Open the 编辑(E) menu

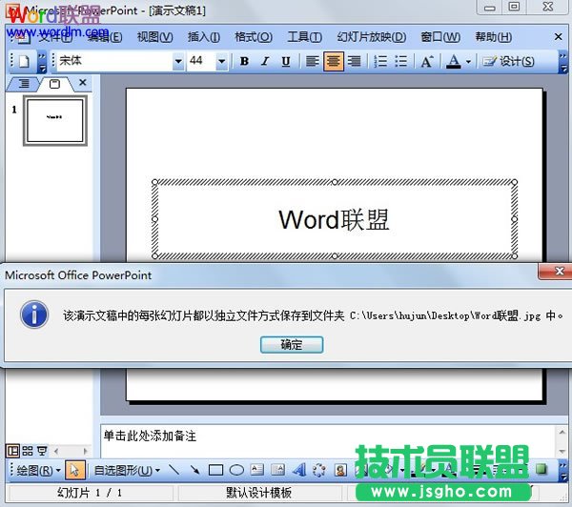click(105, 37)
